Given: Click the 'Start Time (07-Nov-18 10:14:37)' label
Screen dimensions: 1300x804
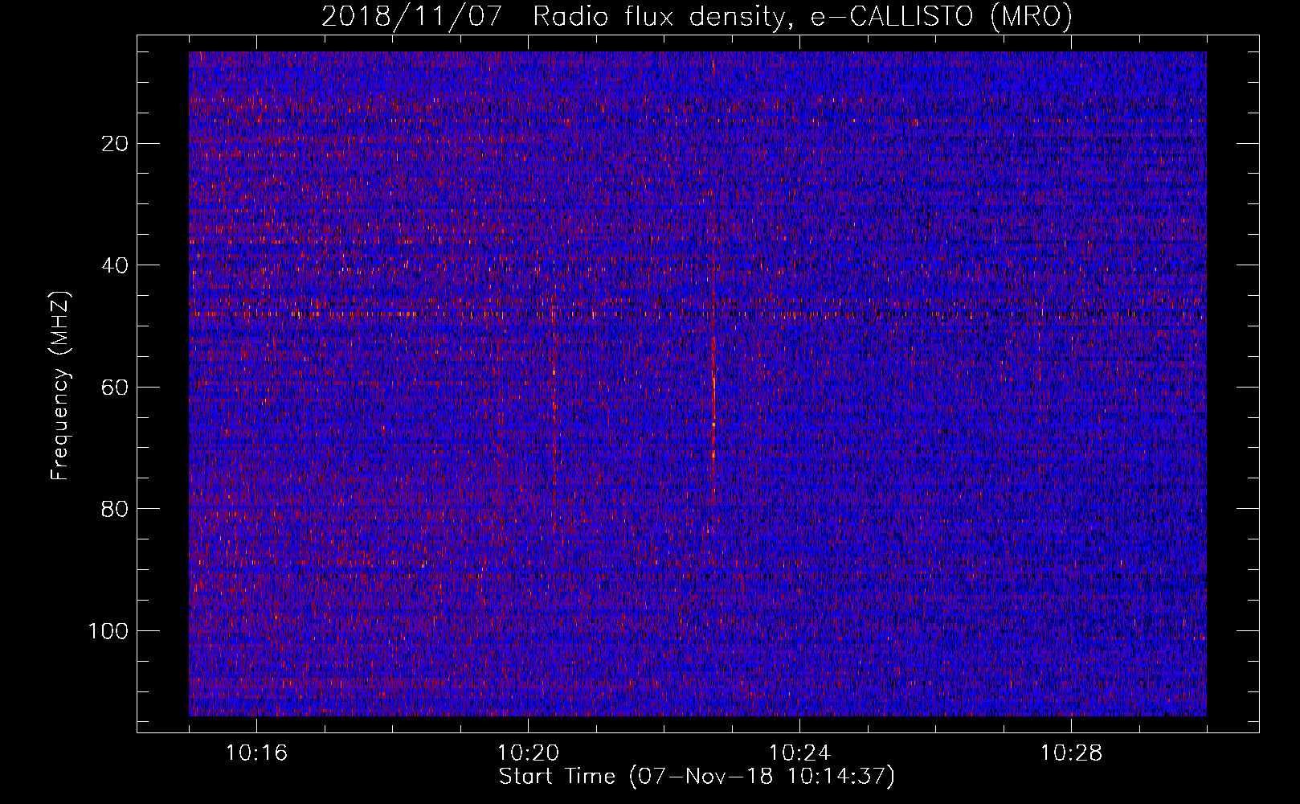Looking at the screenshot, I should (697, 777).
